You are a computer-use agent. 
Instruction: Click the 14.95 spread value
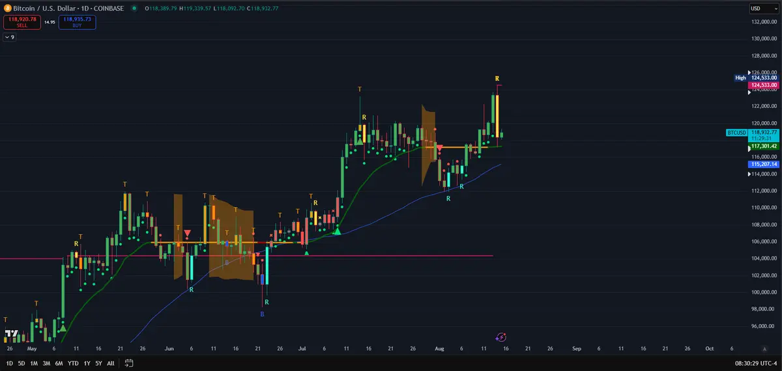coord(50,22)
